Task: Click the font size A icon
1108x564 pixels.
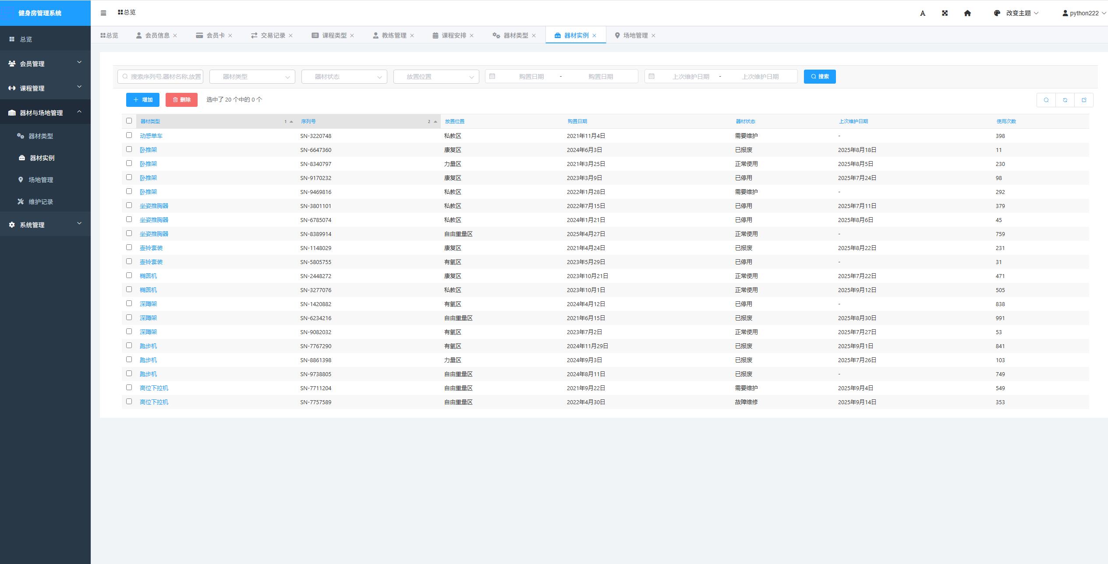Action: tap(923, 13)
